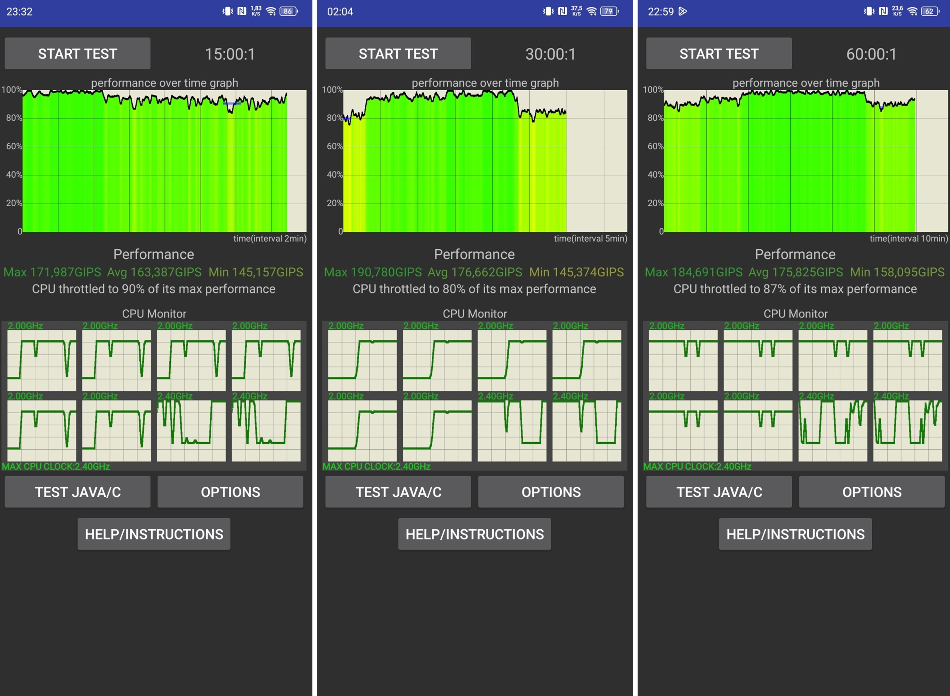Open HELP/INSTRUCTIONS in the left screenshot
950x696 pixels.
click(x=154, y=534)
